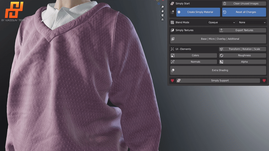269x151 pixels.
Task: Click Clean Unused Images button
Action: point(244,3)
